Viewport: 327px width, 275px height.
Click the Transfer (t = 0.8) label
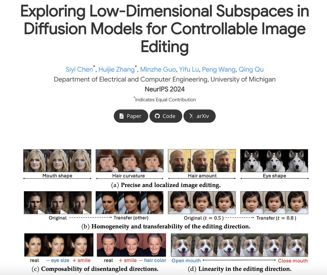tap(276, 218)
